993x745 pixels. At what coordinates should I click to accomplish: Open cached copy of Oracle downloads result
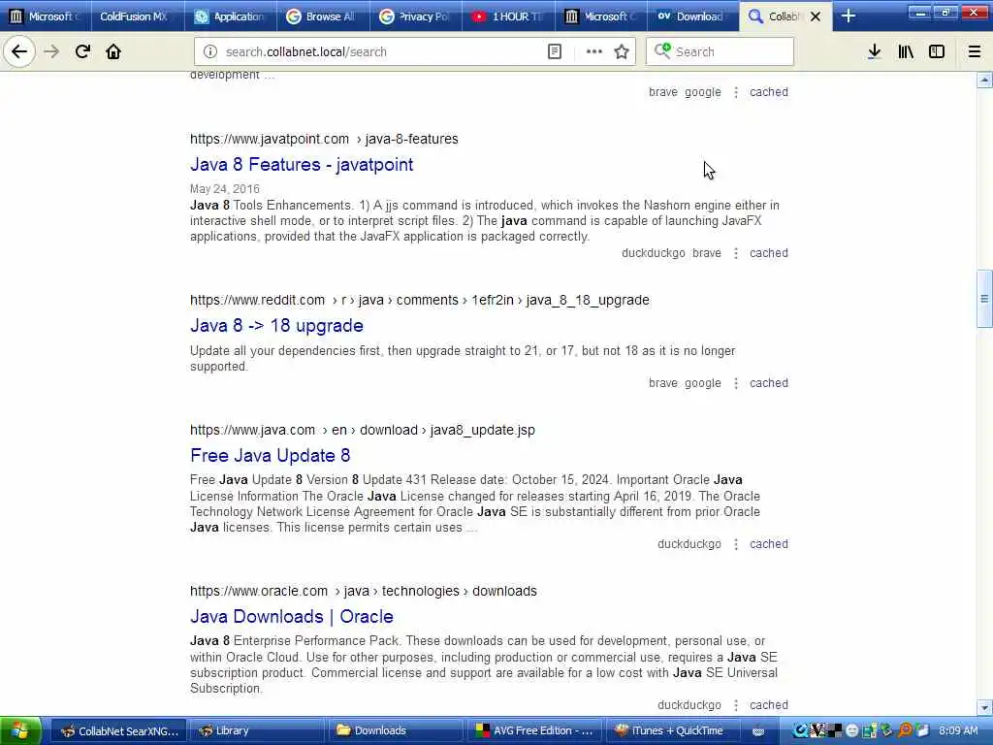point(769,705)
